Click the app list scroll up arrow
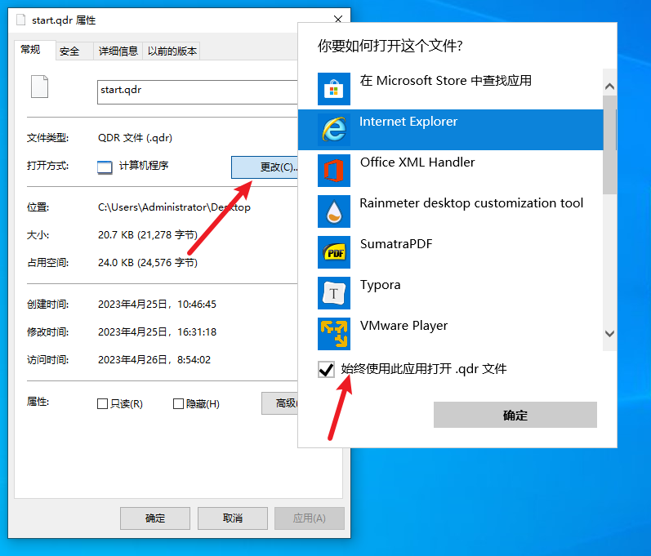The image size is (651, 556). point(609,87)
